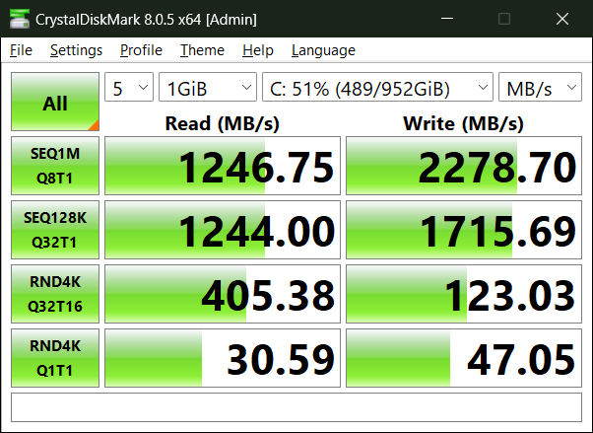Viewport: 593px width, 433px height.
Task: Run the RND4K Q32T16 benchmark
Action: tap(55, 294)
